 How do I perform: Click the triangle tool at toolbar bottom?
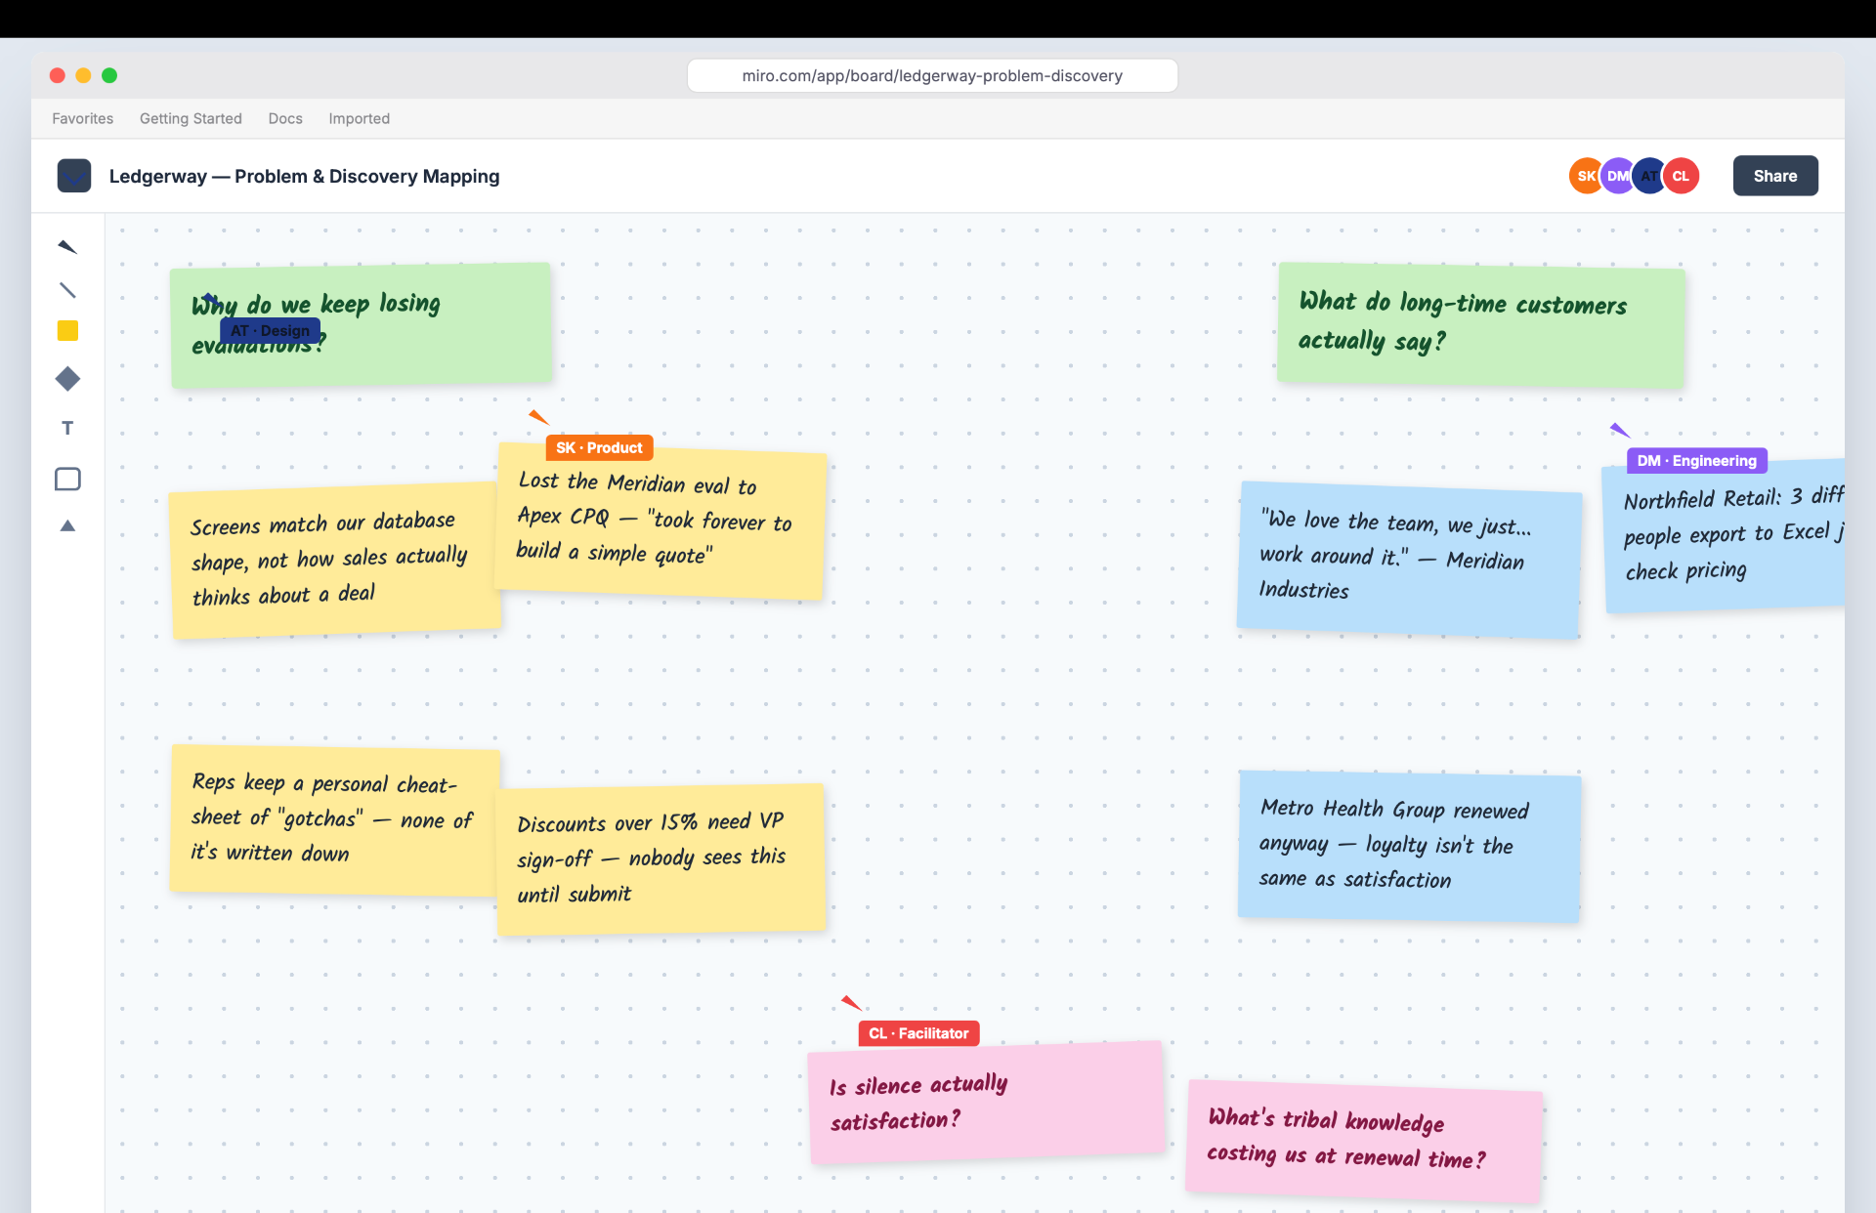(x=67, y=525)
